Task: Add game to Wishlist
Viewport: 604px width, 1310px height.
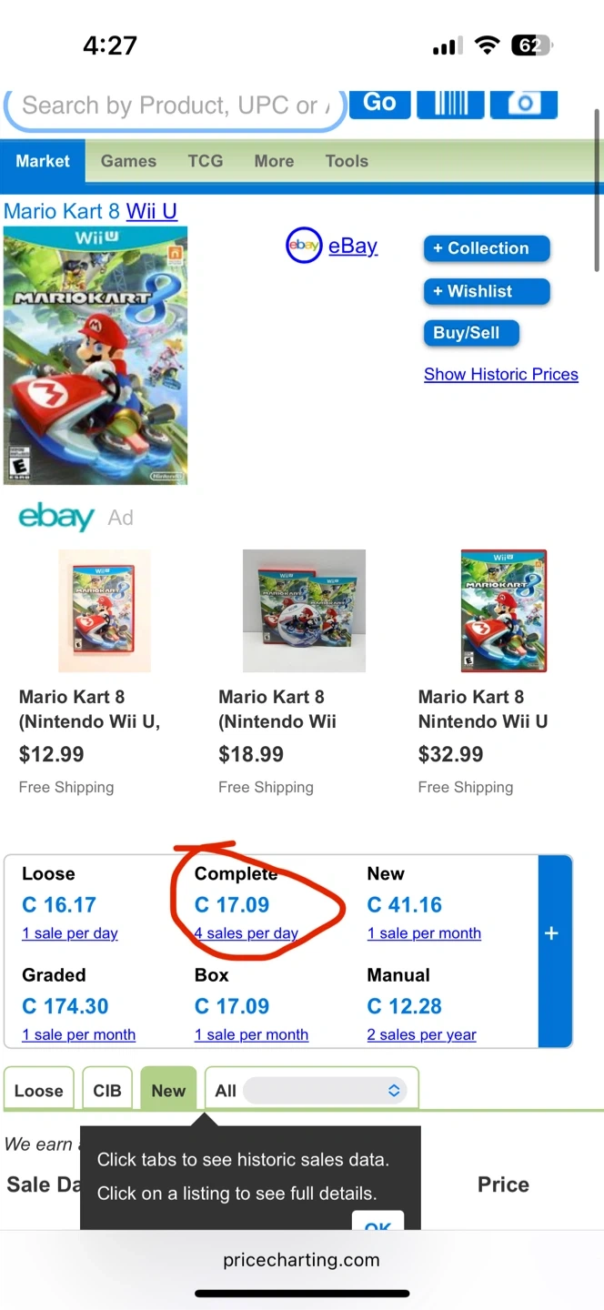Action: click(x=487, y=291)
